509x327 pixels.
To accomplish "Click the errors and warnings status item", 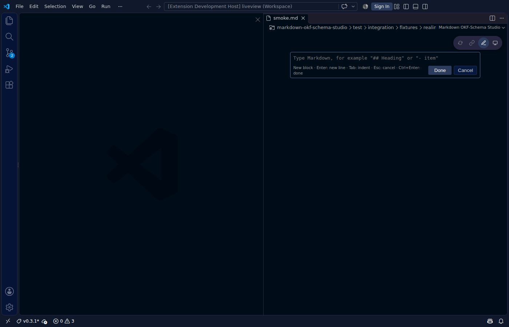I will [x=64, y=321].
